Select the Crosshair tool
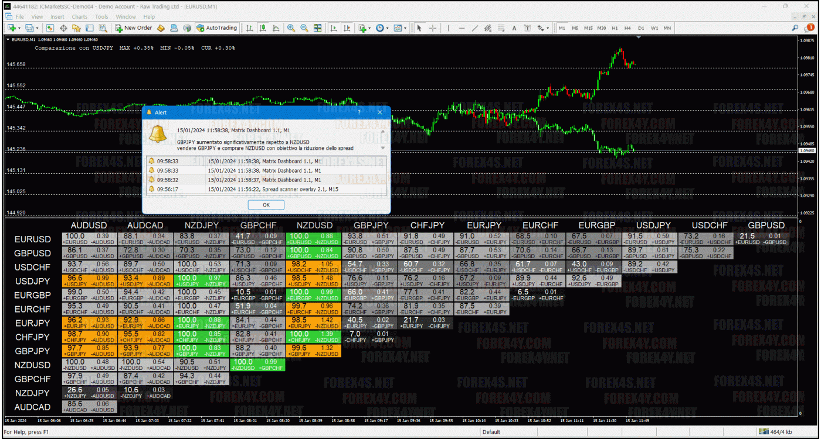821x439 pixels. click(432, 28)
